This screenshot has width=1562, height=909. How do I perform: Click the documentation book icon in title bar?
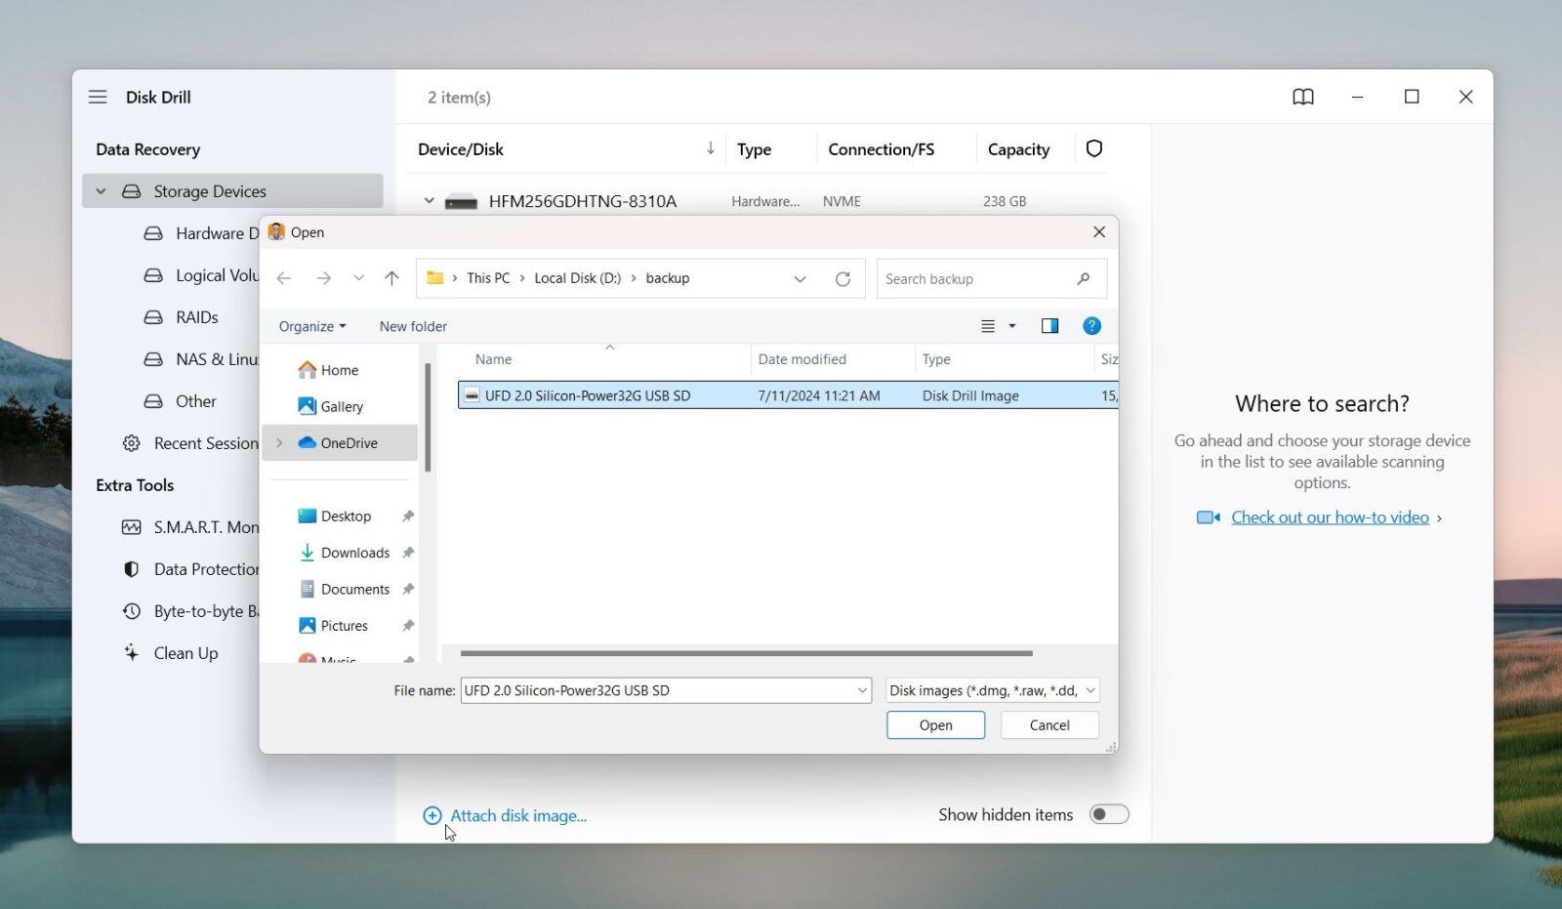(1302, 97)
